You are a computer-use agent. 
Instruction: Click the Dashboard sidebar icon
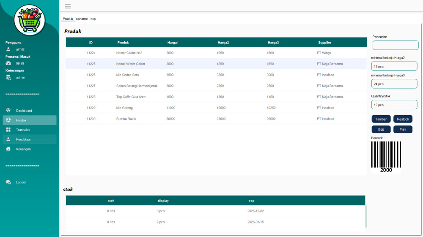(8, 110)
